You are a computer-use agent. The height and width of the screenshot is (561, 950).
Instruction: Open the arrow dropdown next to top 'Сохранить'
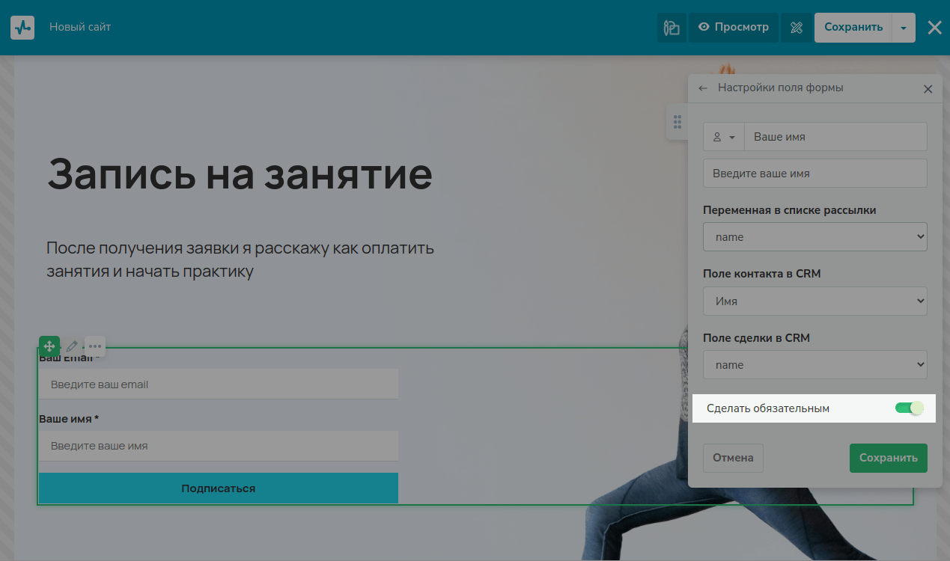tap(904, 28)
